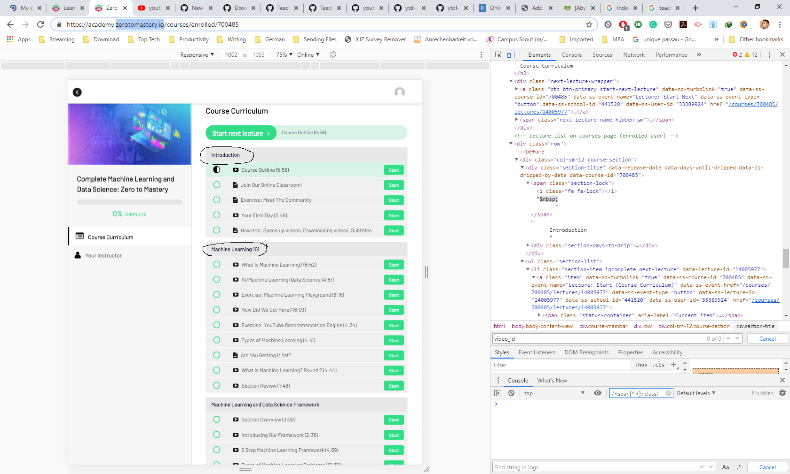
Task: Open the Responsive device dropdown
Action: [197, 55]
